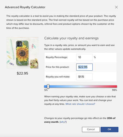The image size is (123, 137).
Task: Click the percent sign beside the royalty field
Action: 95,57
